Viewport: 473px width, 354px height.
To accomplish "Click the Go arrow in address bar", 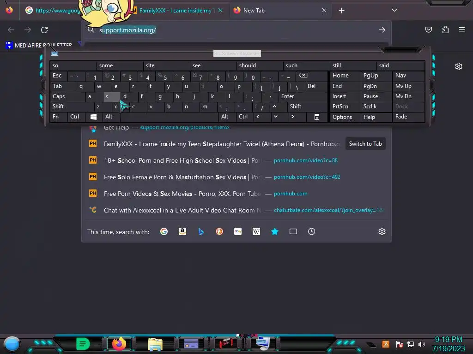I will point(382,30).
